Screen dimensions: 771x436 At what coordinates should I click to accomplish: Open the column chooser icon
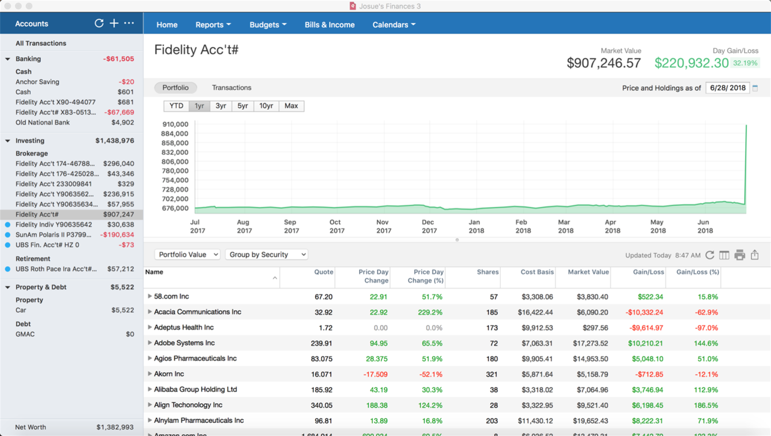click(x=724, y=255)
